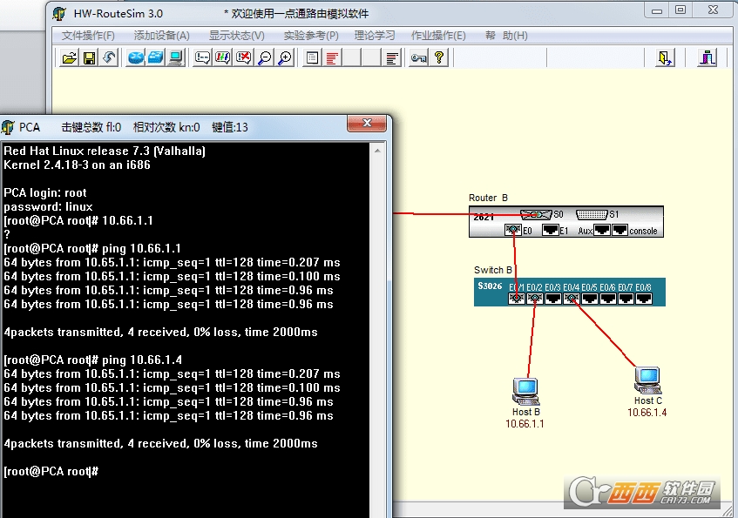Open the 帮助(H) menu

coord(506,36)
